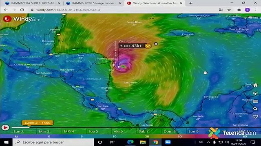Open the volume control icon
This screenshot has height=146, width=261.
(x=227, y=142)
